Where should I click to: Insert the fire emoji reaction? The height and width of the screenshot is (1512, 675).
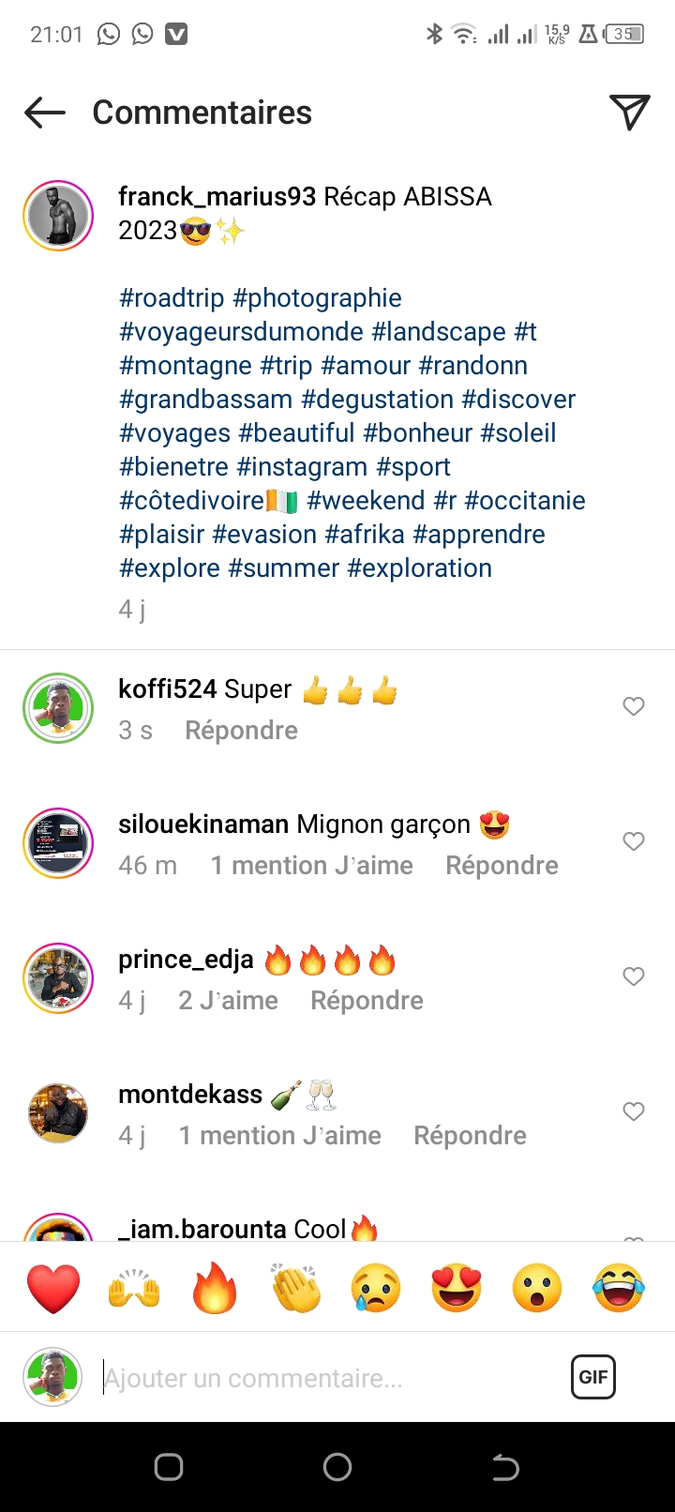point(215,1288)
